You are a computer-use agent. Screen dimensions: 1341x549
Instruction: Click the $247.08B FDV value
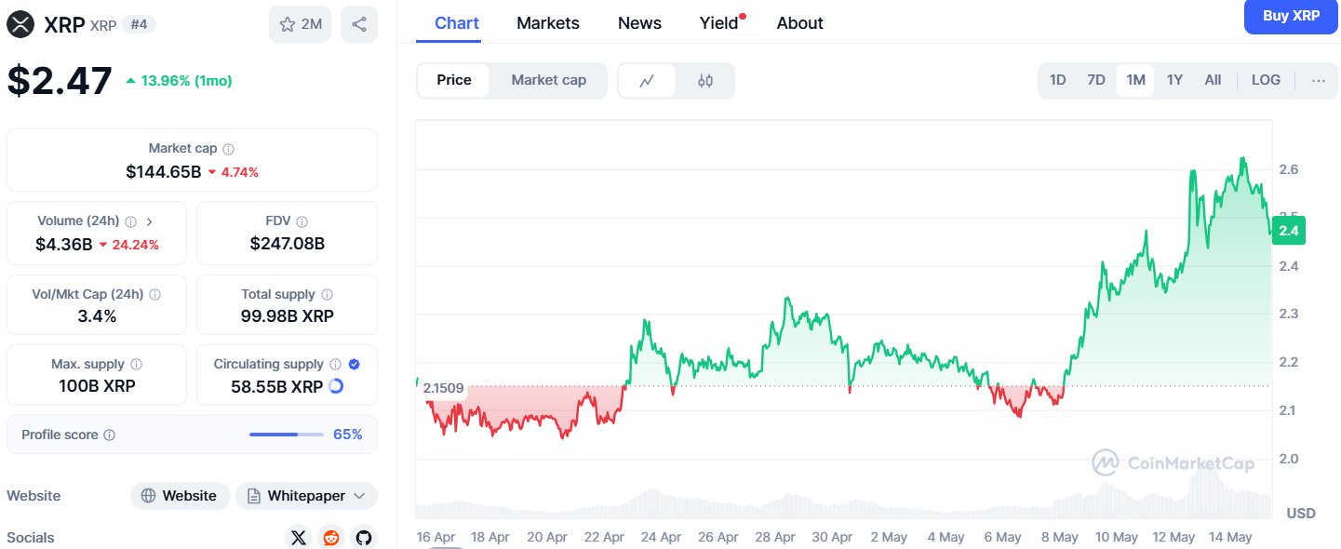point(287,244)
